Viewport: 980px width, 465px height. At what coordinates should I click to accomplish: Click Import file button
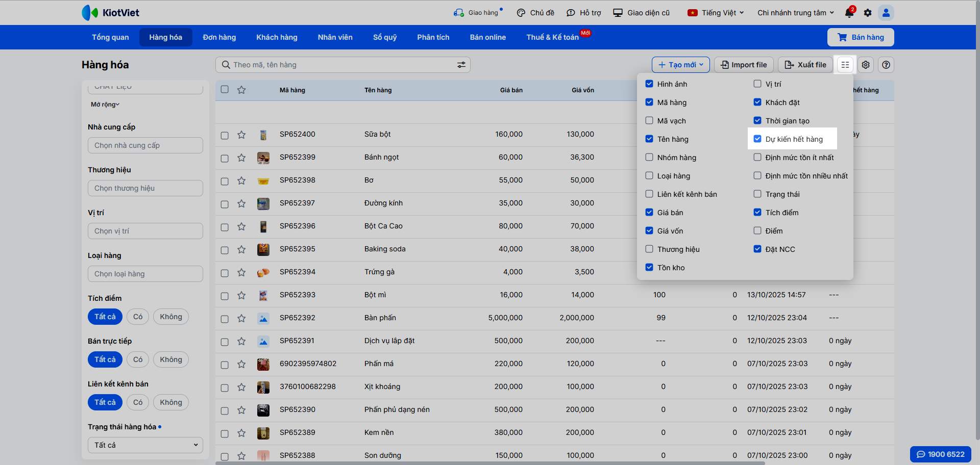tap(744, 65)
